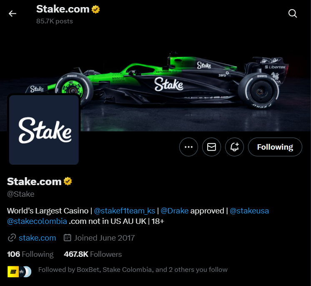Click the yellow BoxBet follower avatar
The width and height of the screenshot is (311, 286).
pos(13,271)
